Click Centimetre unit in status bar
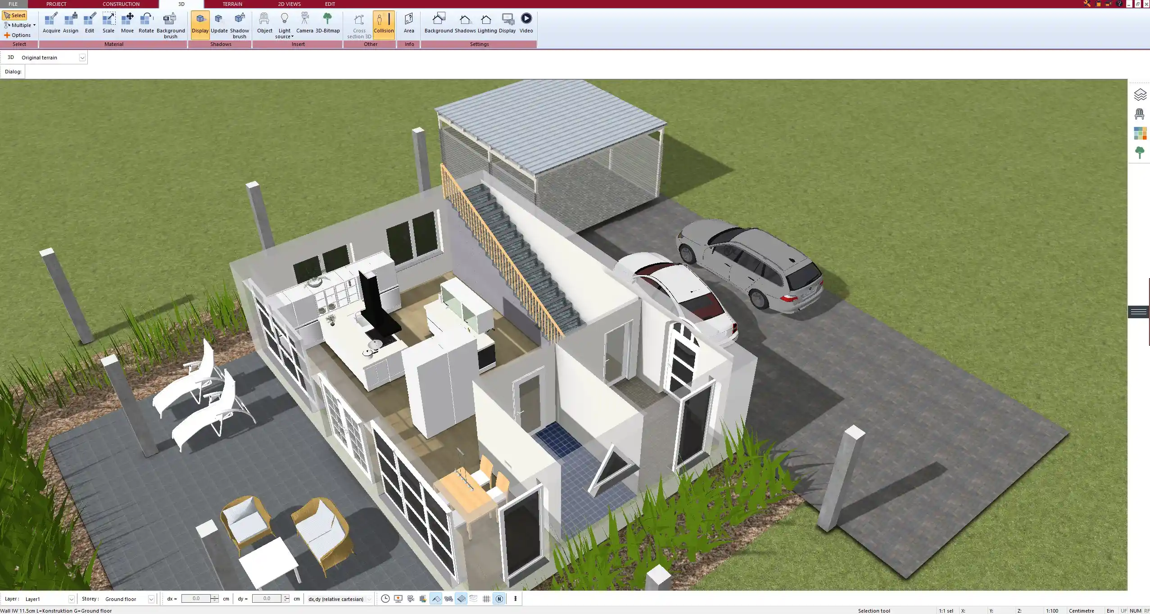This screenshot has height=614, width=1150. [x=1081, y=611]
